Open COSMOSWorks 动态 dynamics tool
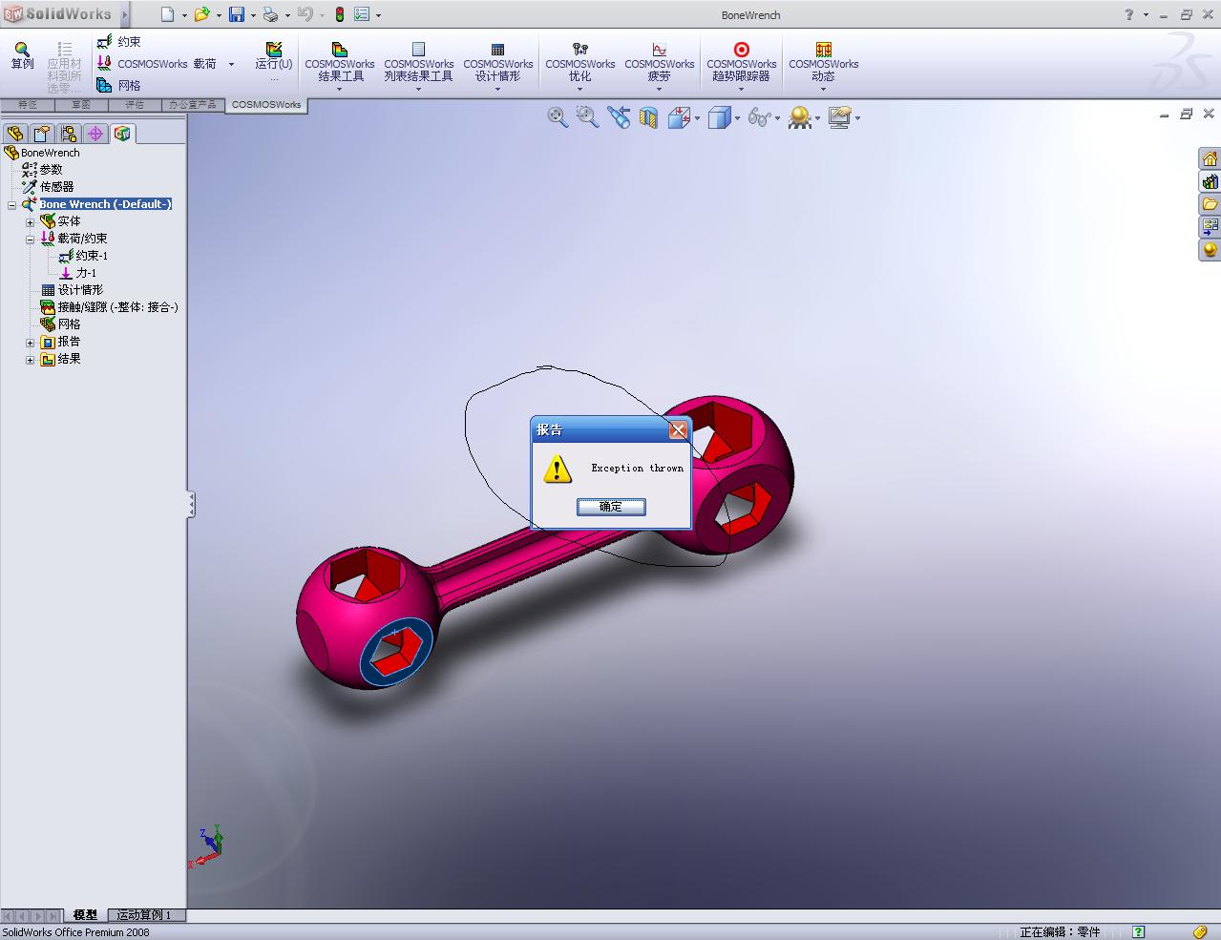The width and height of the screenshot is (1221, 940). tap(824, 63)
